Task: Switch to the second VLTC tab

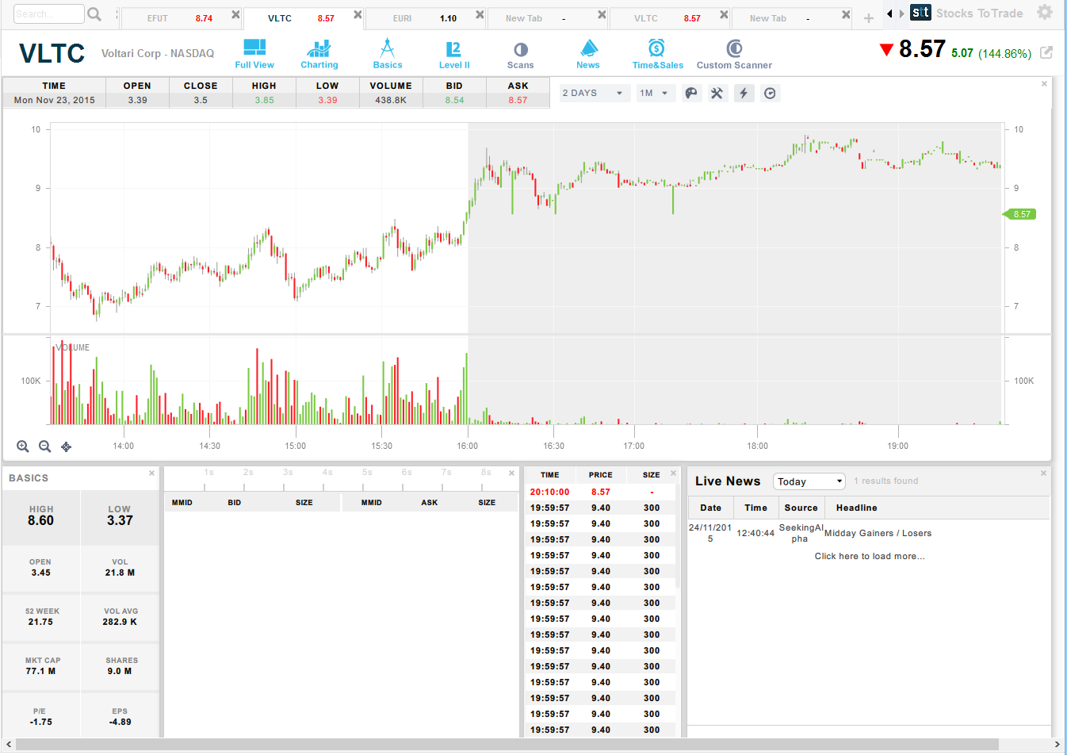Action: point(668,18)
